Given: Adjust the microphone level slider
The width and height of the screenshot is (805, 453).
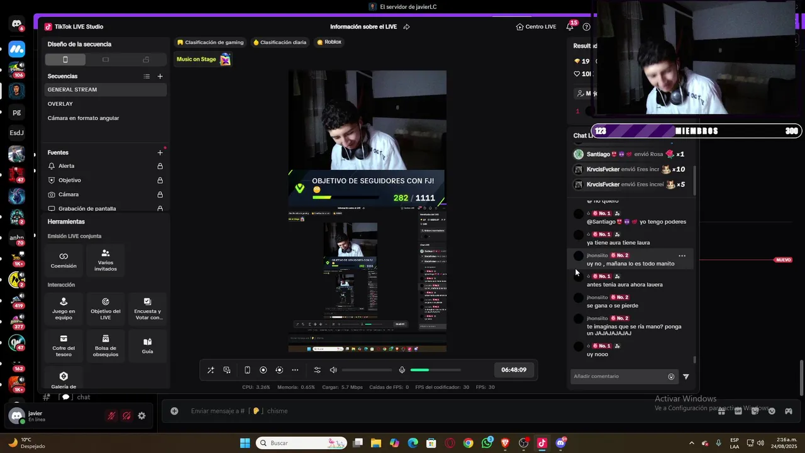Looking at the screenshot, I should [436, 370].
